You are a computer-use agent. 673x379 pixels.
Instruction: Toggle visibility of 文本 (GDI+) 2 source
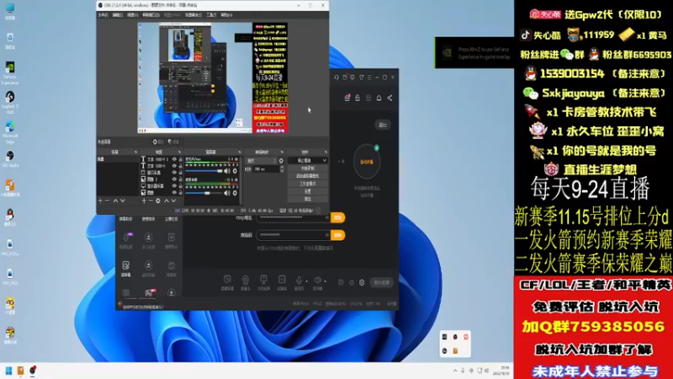(174, 159)
